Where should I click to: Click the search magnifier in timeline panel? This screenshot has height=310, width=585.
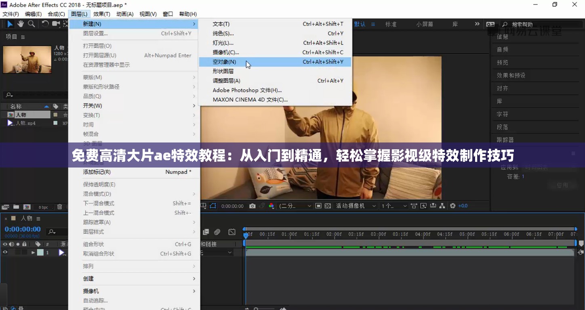tap(51, 232)
